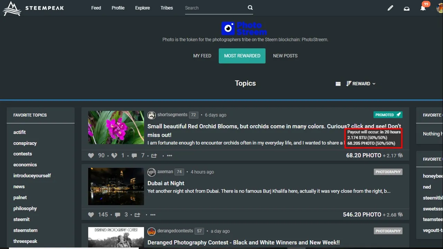Viewport: 443px width, 249px height.
Task: Click Steem icon by Dubai payout
Action: click(400, 215)
